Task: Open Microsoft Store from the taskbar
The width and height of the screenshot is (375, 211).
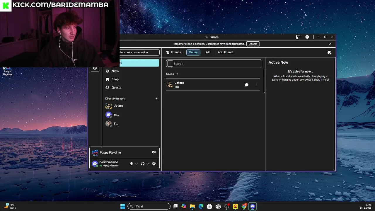Action: (x=209, y=206)
